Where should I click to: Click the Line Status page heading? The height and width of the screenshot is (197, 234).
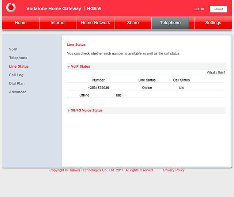tap(76, 45)
